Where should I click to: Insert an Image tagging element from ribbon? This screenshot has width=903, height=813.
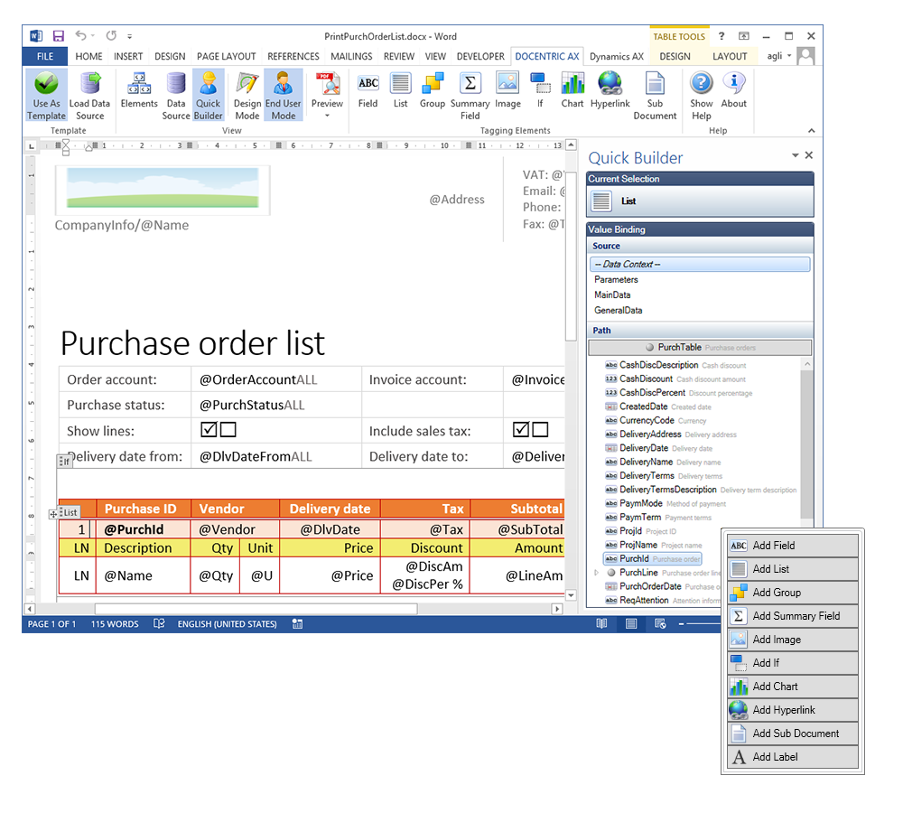[507, 90]
